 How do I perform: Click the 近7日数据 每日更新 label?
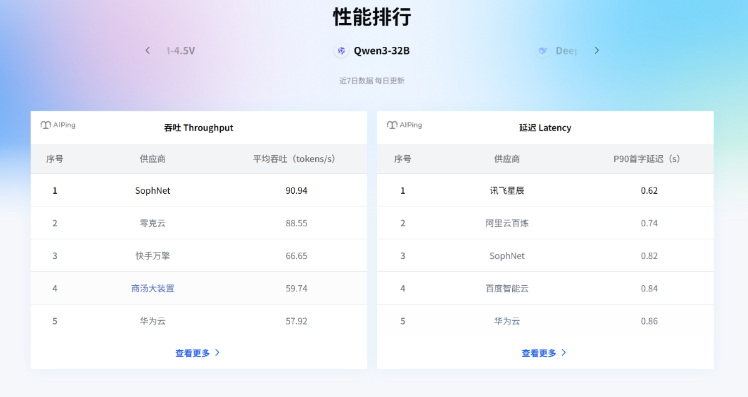[x=371, y=80]
